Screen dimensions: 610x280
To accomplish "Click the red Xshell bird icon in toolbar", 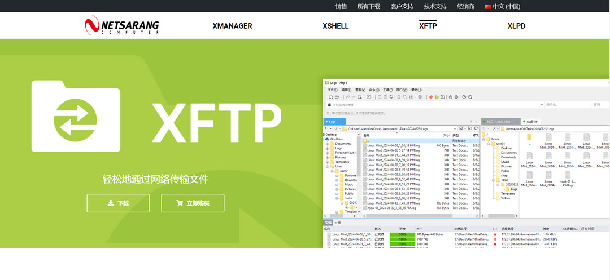I will (x=430, y=97).
